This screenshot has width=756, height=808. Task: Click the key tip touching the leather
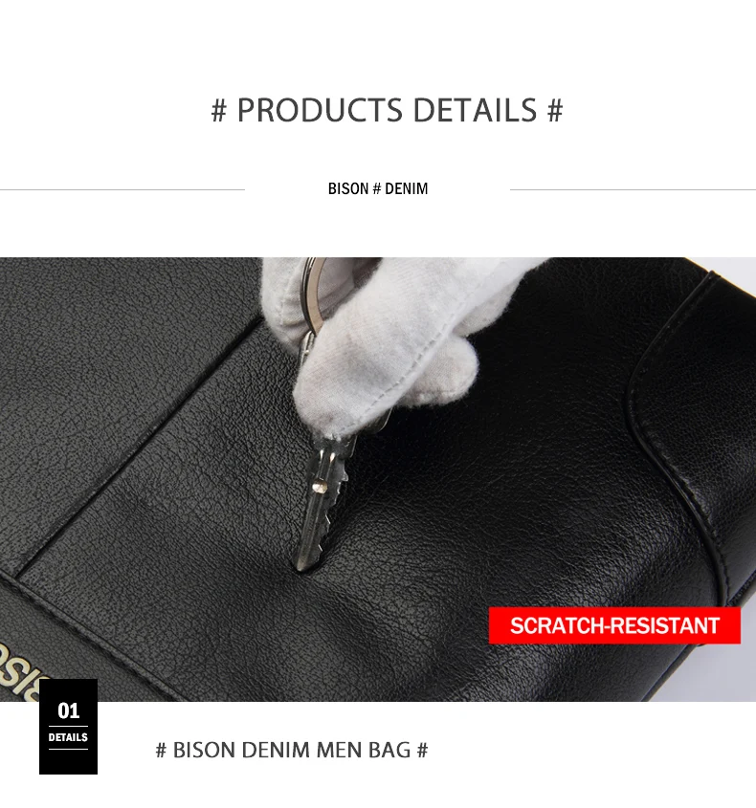click(x=302, y=564)
